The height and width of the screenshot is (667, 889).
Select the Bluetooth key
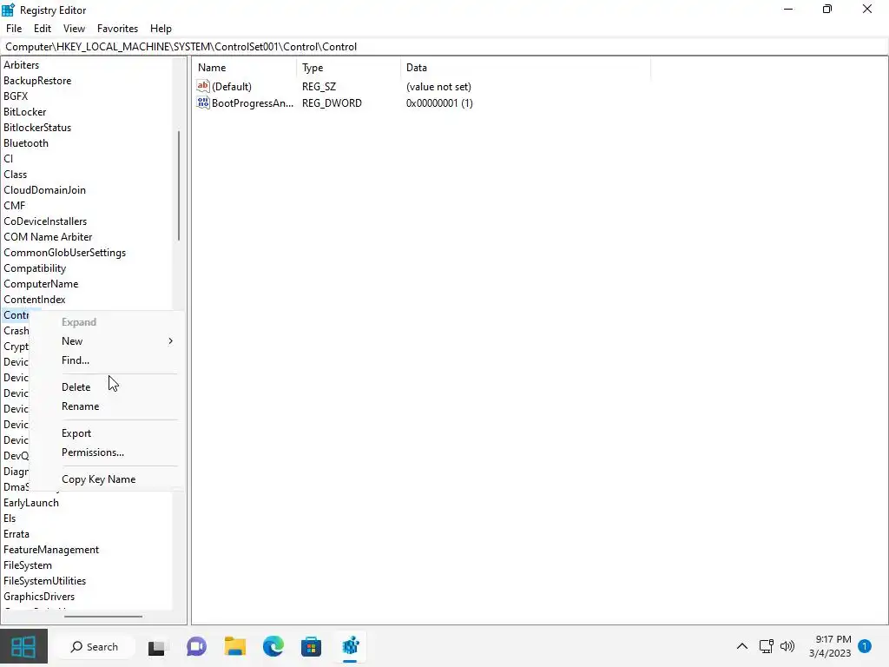pos(26,143)
